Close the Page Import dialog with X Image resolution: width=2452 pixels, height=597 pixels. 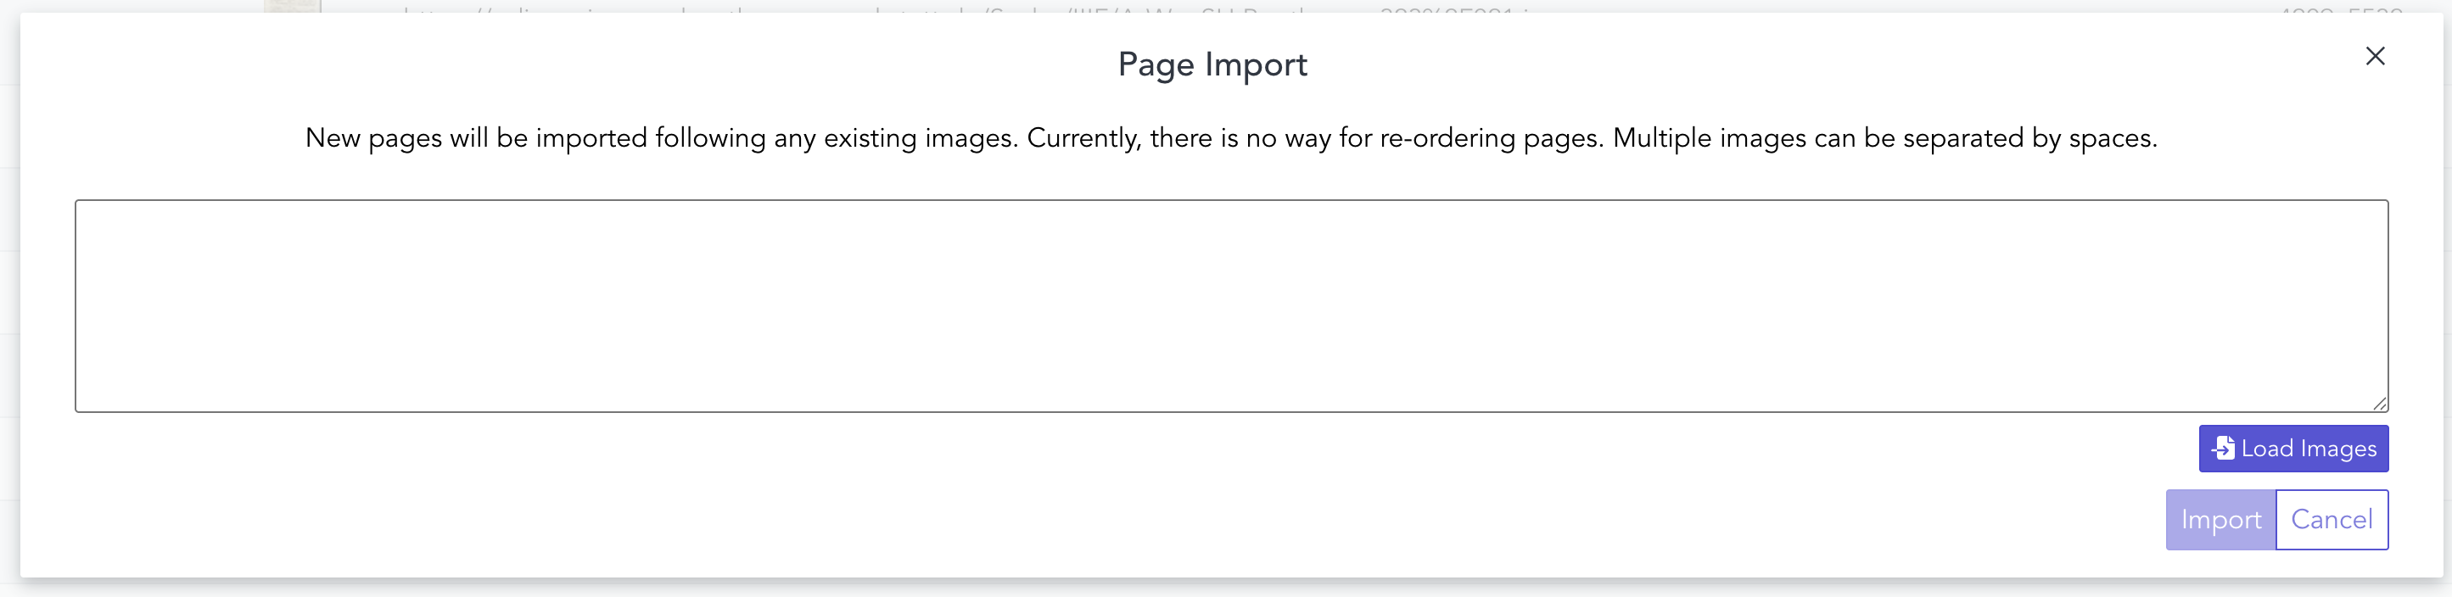point(2375,56)
